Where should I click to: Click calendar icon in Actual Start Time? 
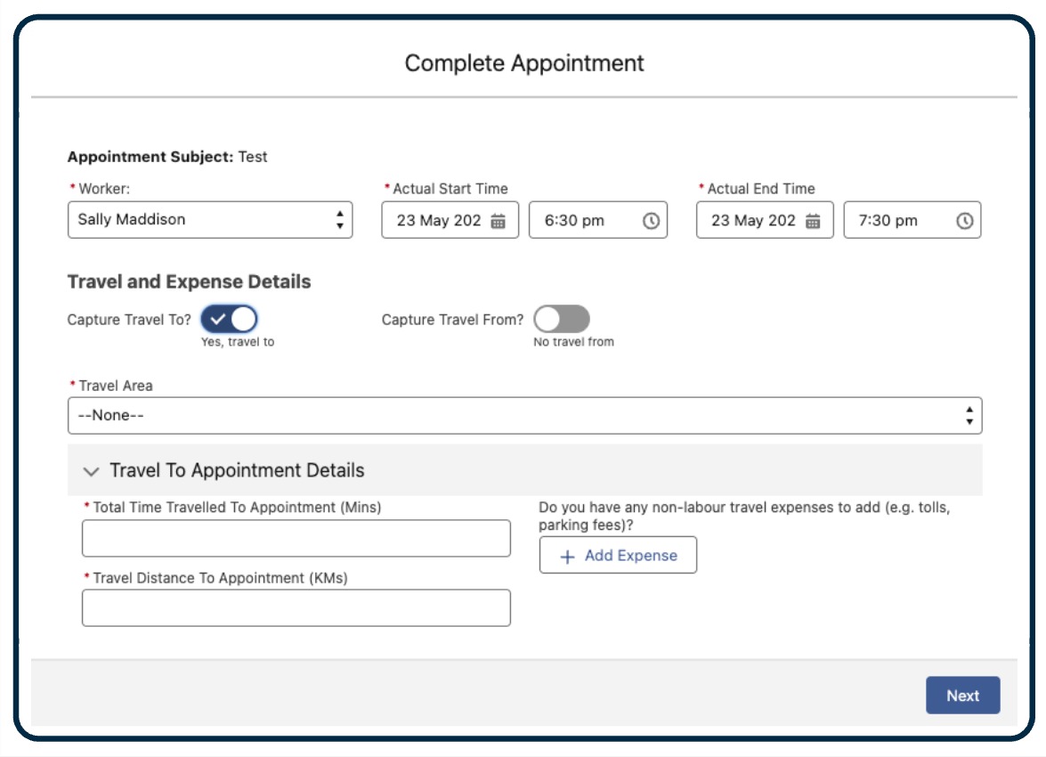coord(499,221)
